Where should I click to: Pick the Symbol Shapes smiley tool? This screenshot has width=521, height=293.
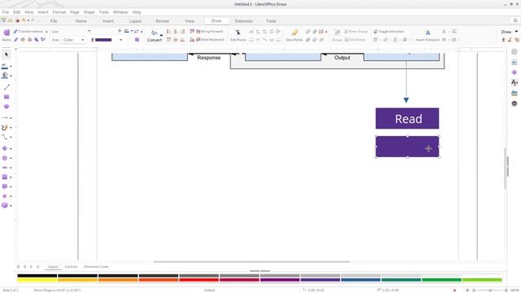point(5,158)
